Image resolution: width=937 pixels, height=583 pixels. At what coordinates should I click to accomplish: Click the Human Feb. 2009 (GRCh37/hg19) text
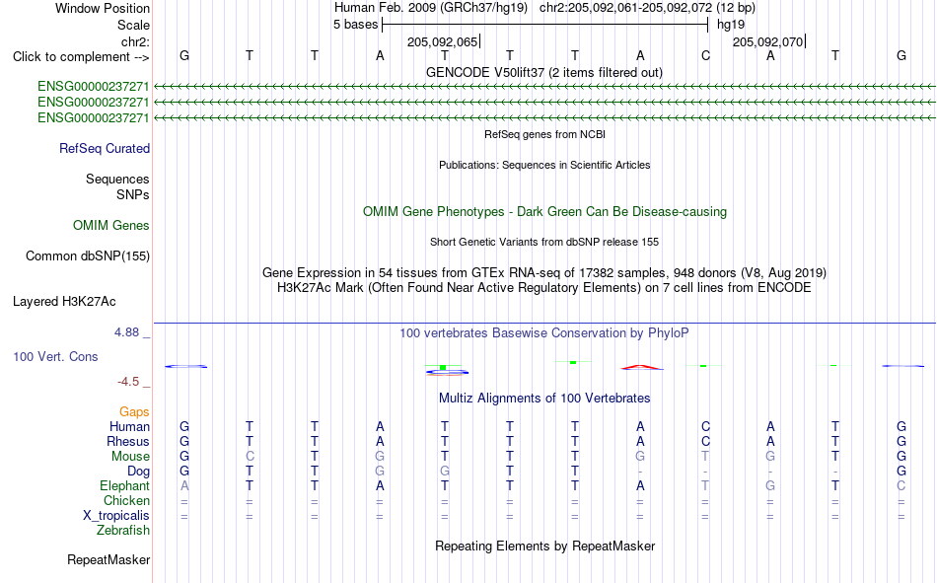[431, 8]
